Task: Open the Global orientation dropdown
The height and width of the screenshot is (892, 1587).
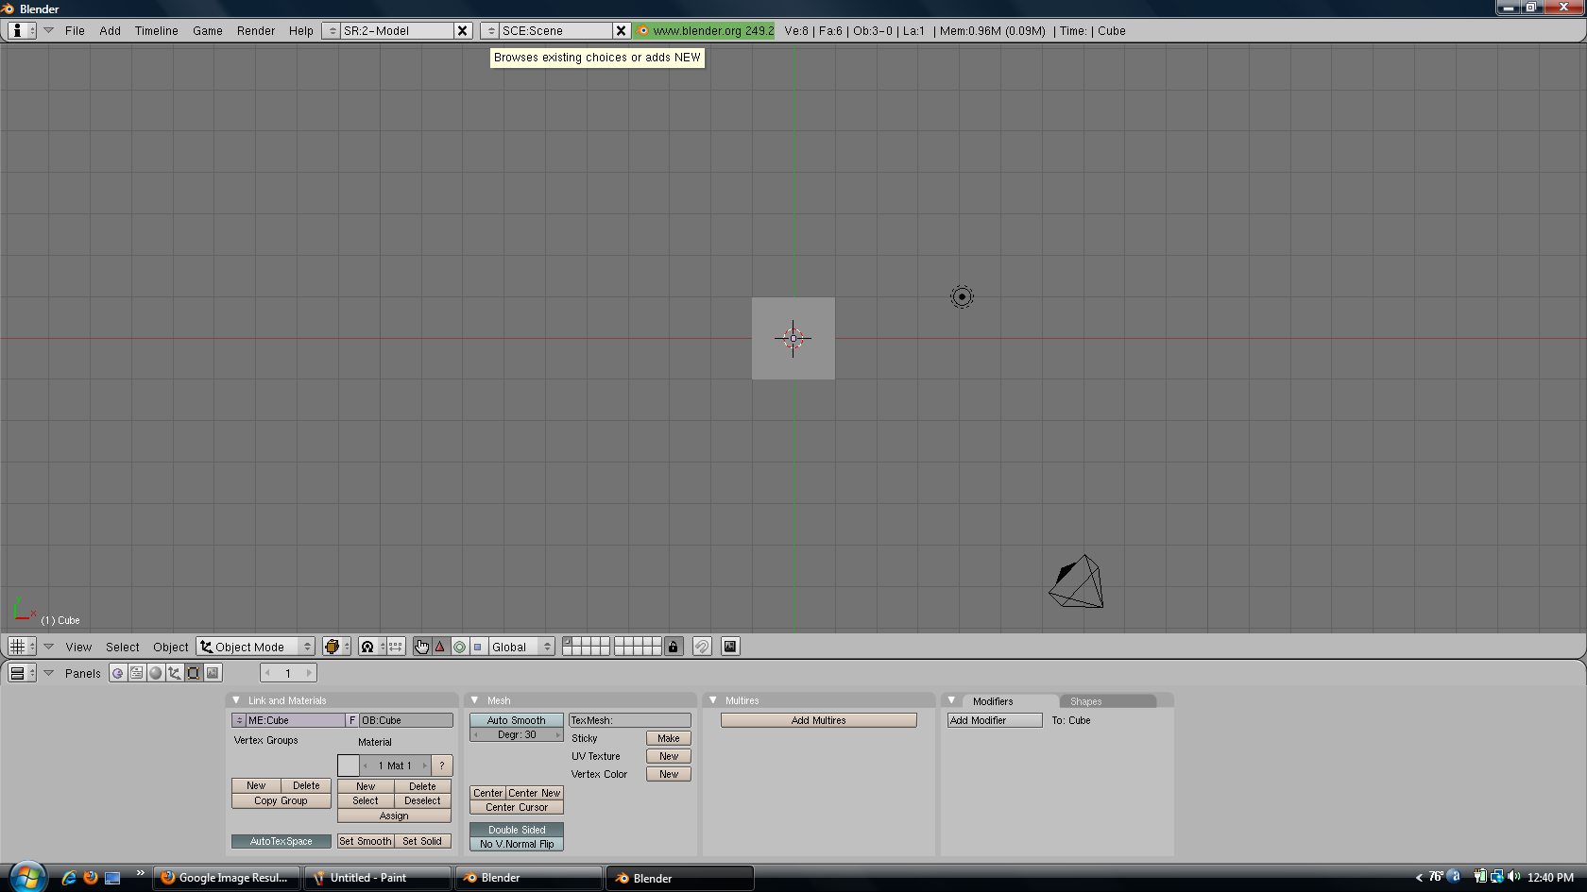Action: pos(521,647)
